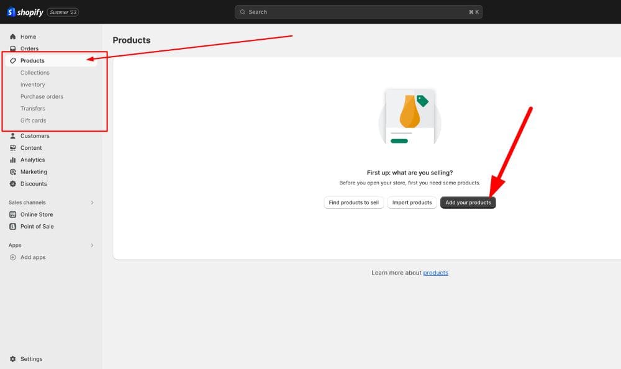This screenshot has height=369, width=621.
Task: Click the Orders inbox icon
Action: pyautogui.click(x=13, y=48)
